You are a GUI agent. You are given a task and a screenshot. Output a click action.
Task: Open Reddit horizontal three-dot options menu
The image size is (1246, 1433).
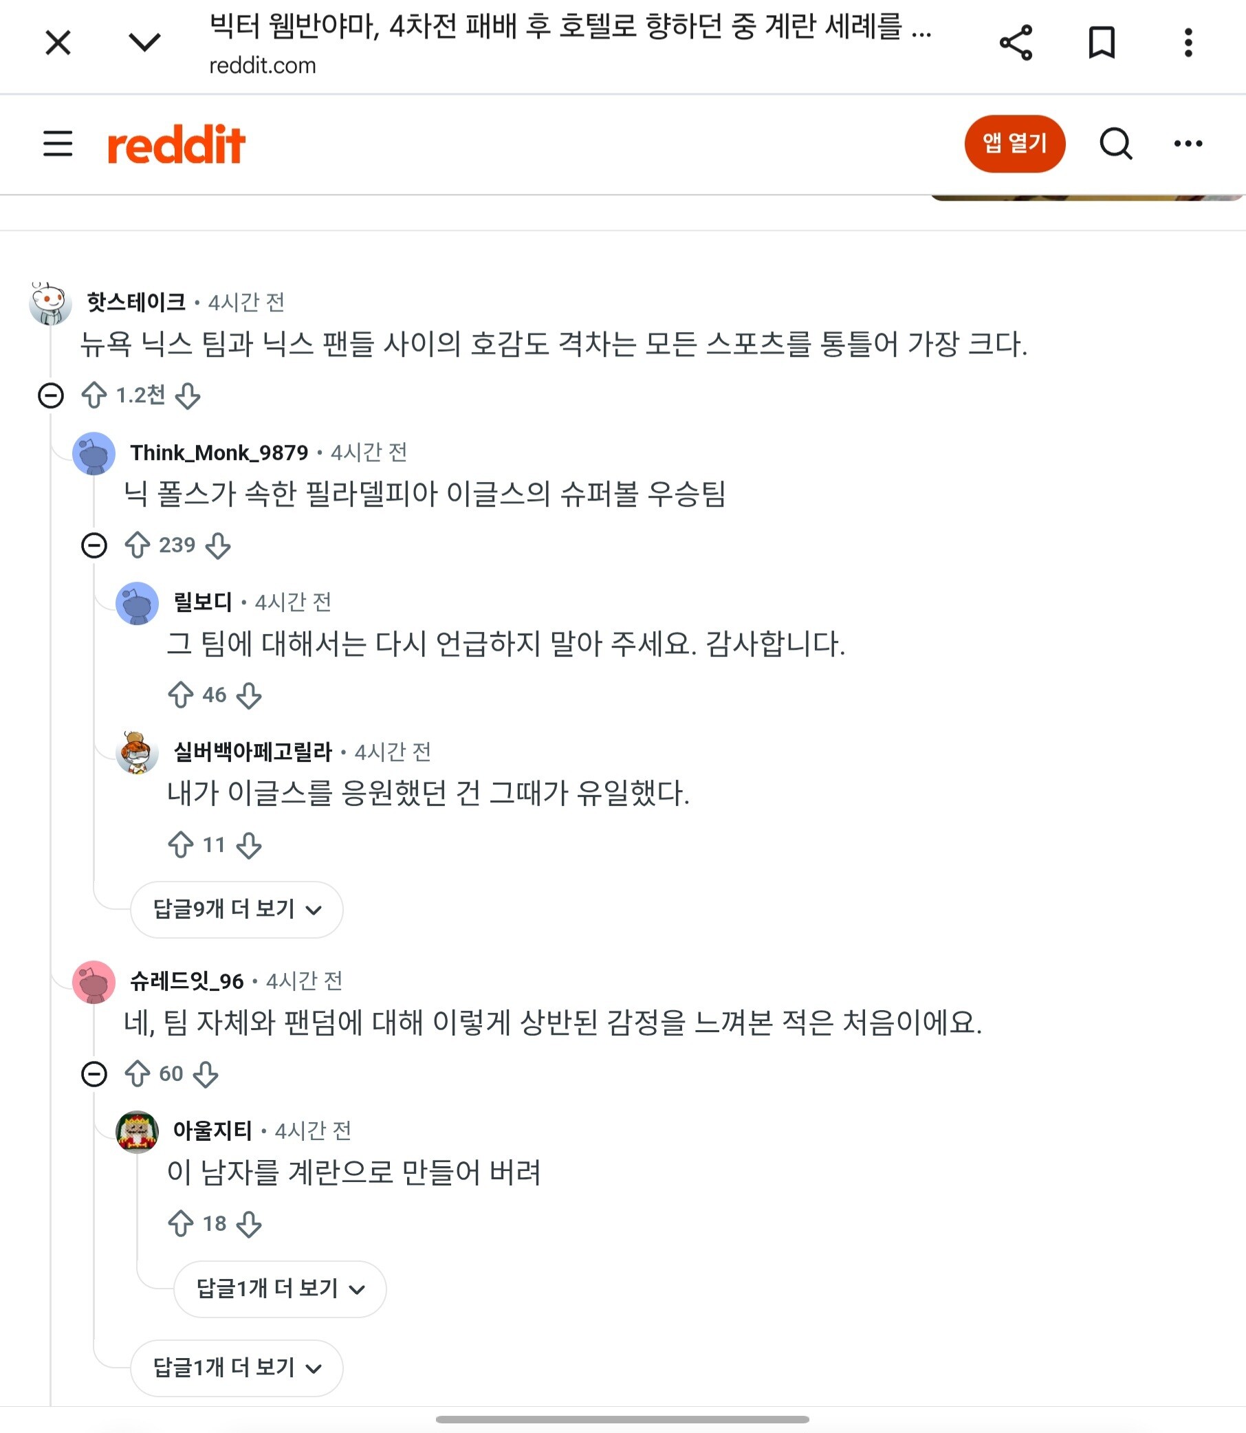click(x=1188, y=144)
